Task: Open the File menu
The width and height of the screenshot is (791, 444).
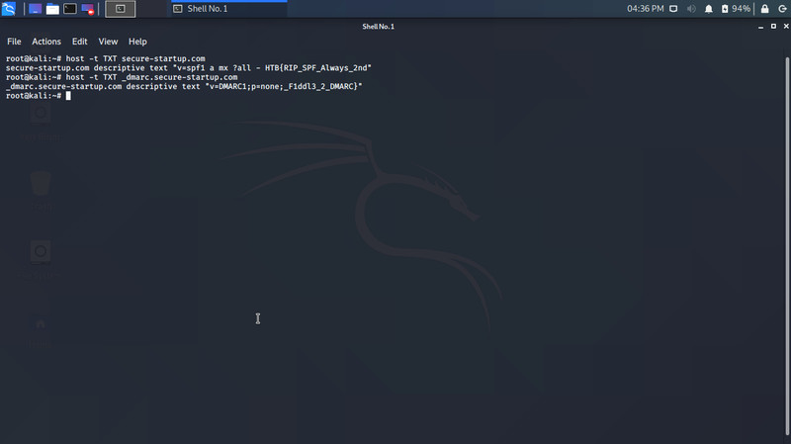Action: pos(14,42)
